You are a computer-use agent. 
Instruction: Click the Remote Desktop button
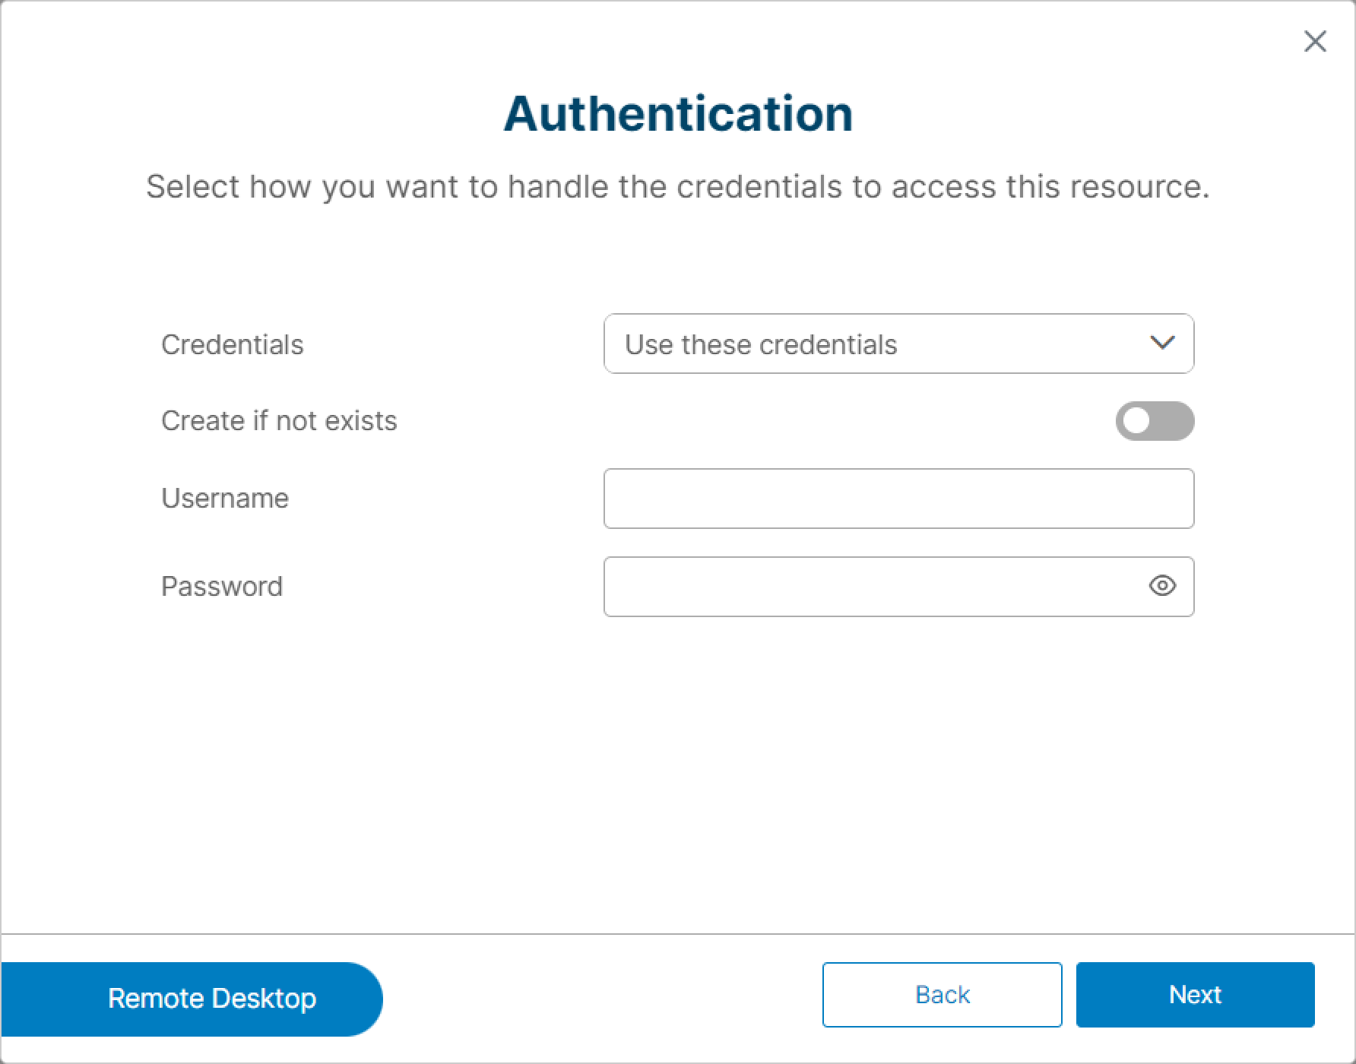pyautogui.click(x=192, y=999)
